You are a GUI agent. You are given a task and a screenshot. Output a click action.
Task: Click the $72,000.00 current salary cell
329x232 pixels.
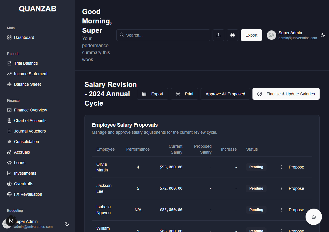171,188
